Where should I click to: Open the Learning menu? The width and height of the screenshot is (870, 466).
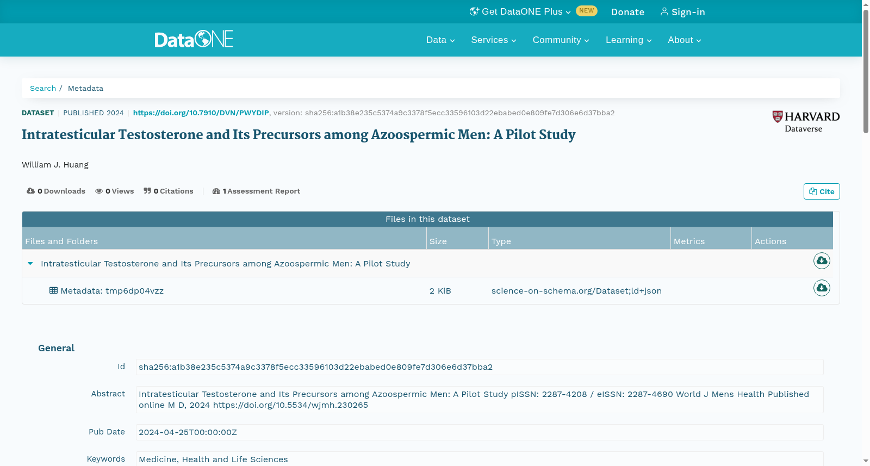click(x=629, y=40)
